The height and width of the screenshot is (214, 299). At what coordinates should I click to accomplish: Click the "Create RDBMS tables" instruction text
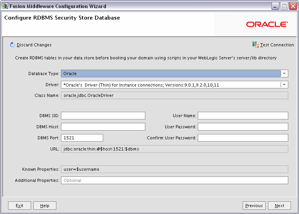tap(146, 58)
